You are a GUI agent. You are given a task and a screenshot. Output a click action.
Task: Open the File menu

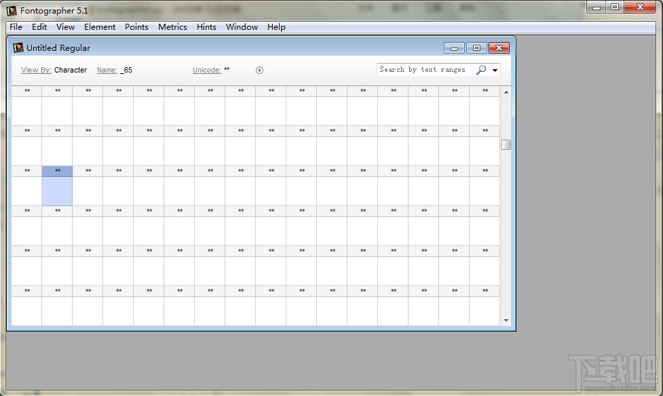[16, 27]
